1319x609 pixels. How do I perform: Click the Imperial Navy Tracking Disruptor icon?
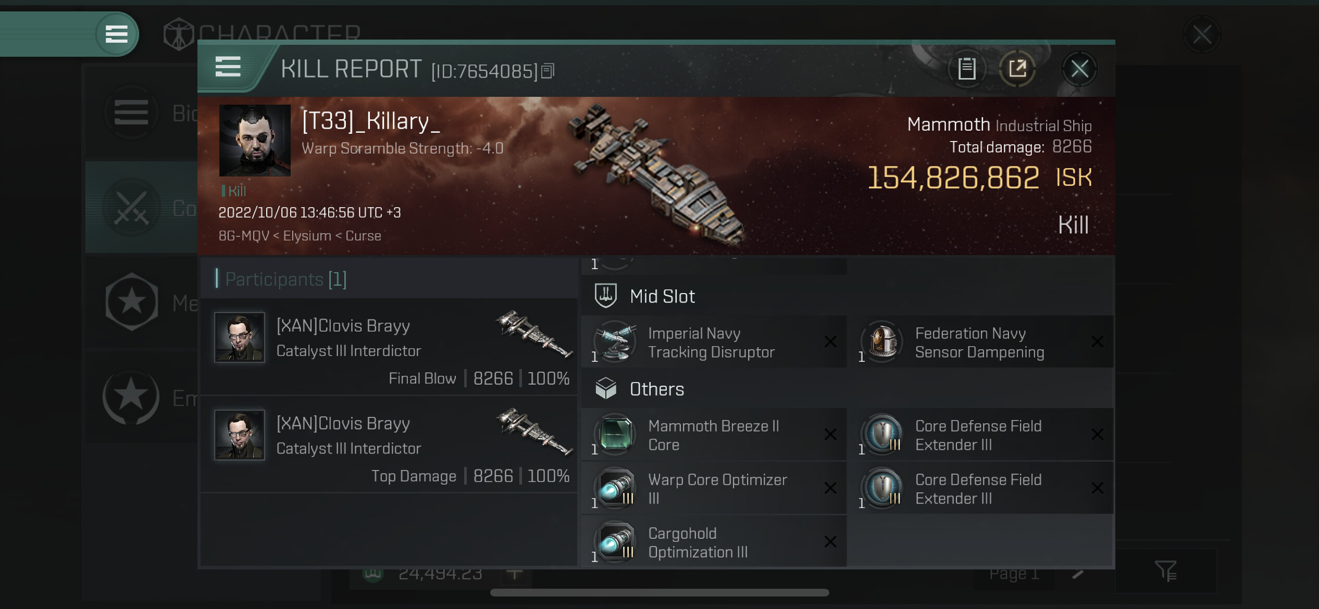coord(615,341)
